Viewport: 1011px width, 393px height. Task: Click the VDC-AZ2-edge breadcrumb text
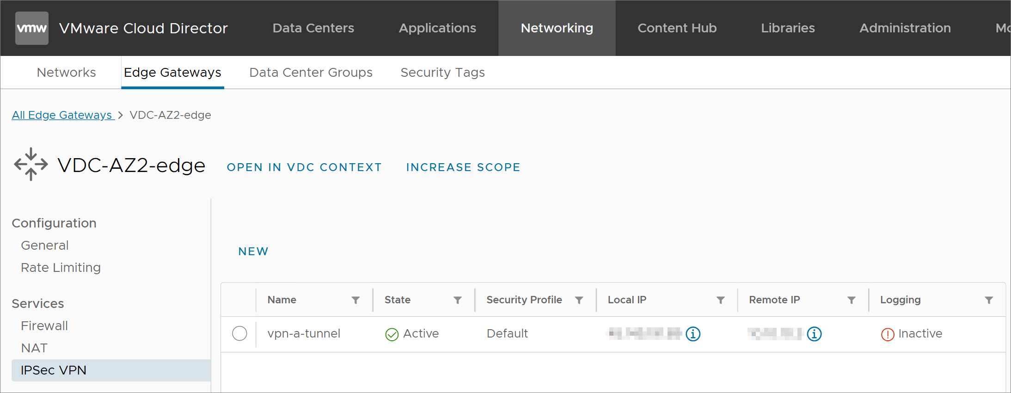(170, 115)
